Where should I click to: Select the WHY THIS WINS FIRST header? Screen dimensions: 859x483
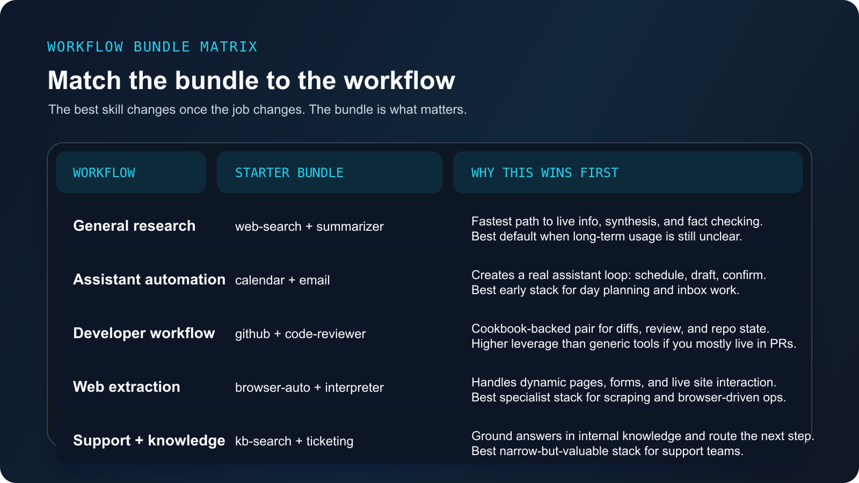coord(544,172)
